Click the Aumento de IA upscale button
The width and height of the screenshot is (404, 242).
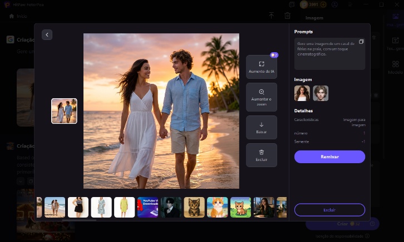(x=262, y=67)
